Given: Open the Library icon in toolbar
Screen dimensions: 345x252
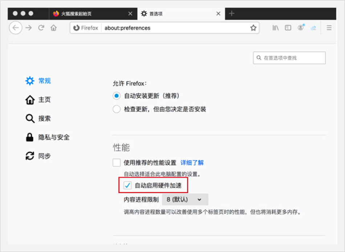Looking at the screenshot, I should (276, 28).
